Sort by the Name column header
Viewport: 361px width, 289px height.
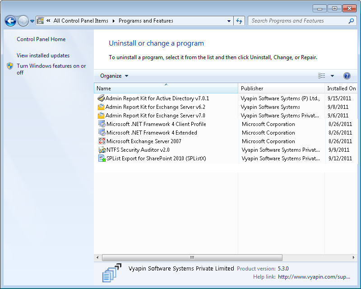coord(166,89)
